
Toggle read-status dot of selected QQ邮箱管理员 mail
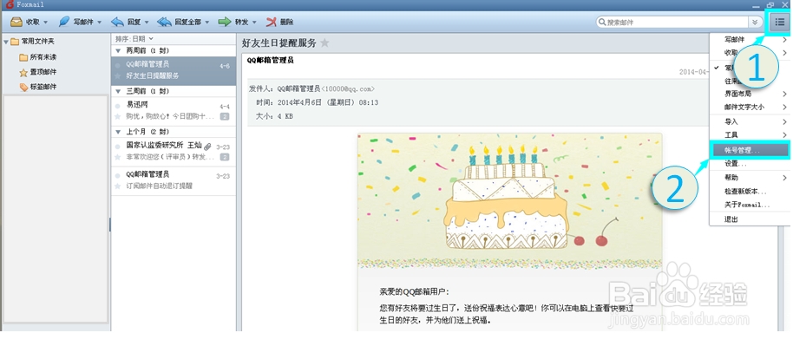(118, 65)
